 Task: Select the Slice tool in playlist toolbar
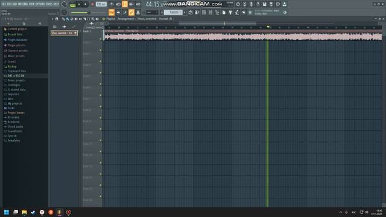(x=84, y=19)
